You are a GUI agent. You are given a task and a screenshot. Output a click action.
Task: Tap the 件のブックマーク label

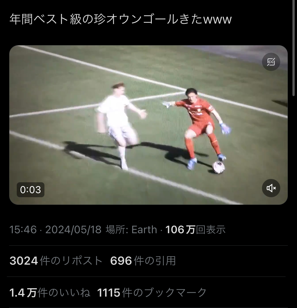click(x=164, y=293)
